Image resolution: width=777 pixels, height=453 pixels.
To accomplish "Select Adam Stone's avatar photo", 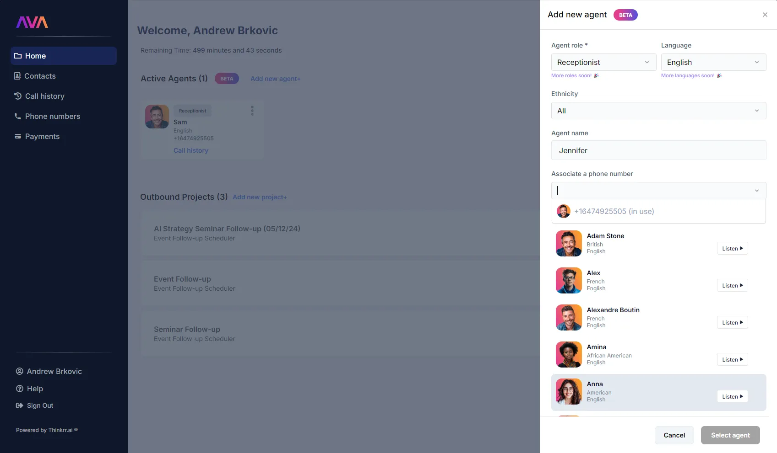I will pyautogui.click(x=569, y=243).
